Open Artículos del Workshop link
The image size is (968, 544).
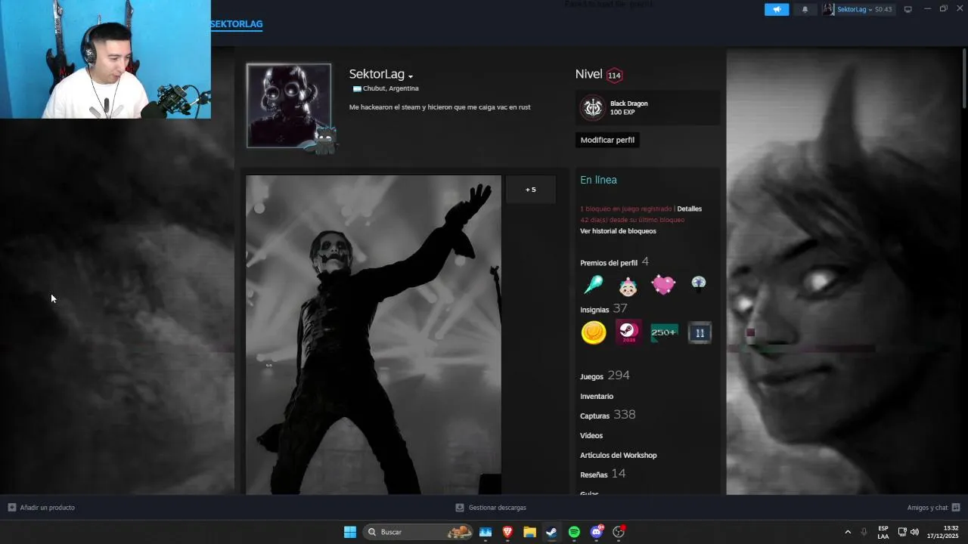tap(619, 456)
